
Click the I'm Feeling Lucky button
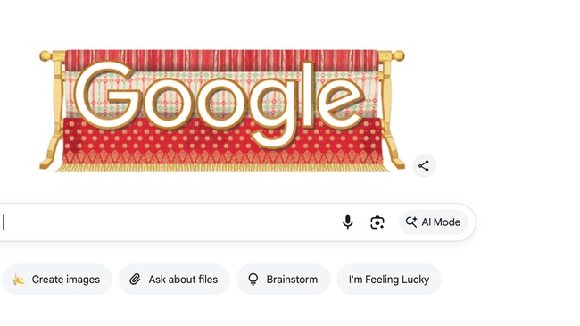pos(389,280)
